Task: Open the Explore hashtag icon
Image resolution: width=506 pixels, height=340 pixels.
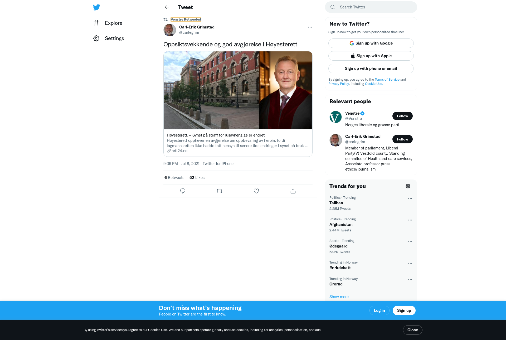Action: pyautogui.click(x=96, y=23)
